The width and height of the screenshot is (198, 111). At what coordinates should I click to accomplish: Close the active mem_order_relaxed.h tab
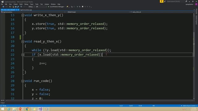click(x=19, y=10)
